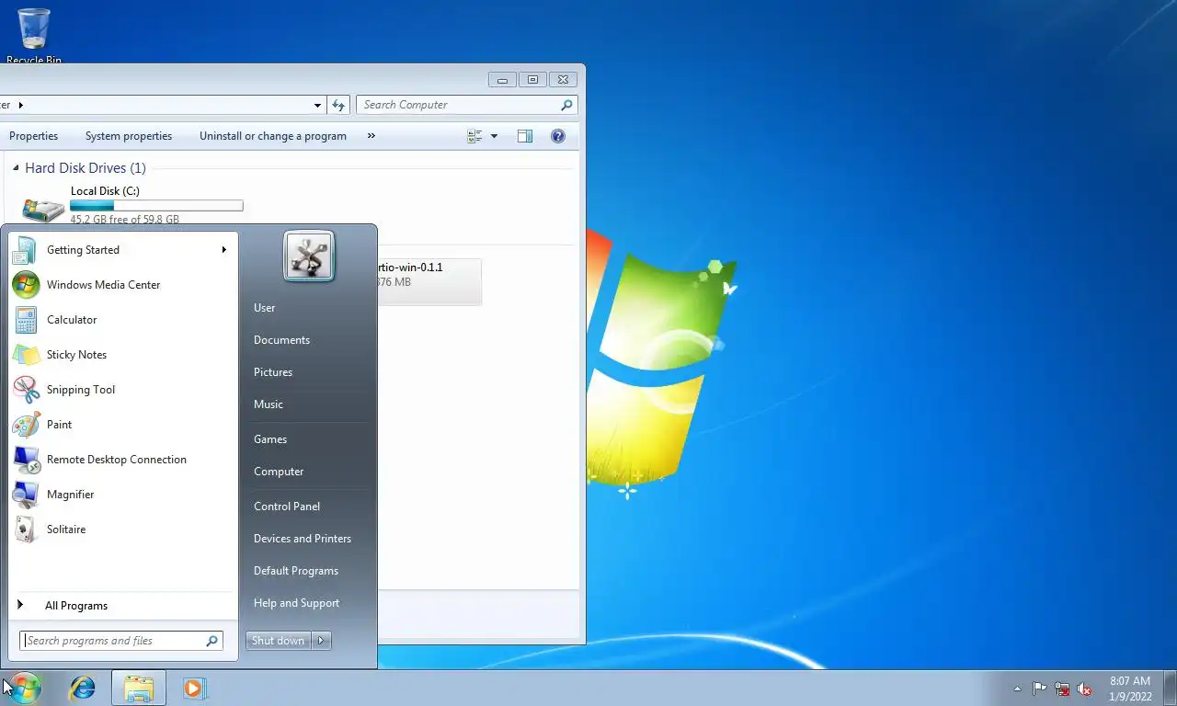
Task: Click the 45.2 GB free of 59.8 GB text
Action: (x=125, y=220)
